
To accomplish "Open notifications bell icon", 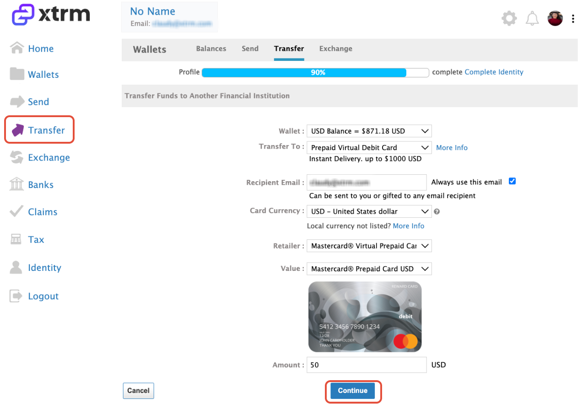I will coord(532,19).
